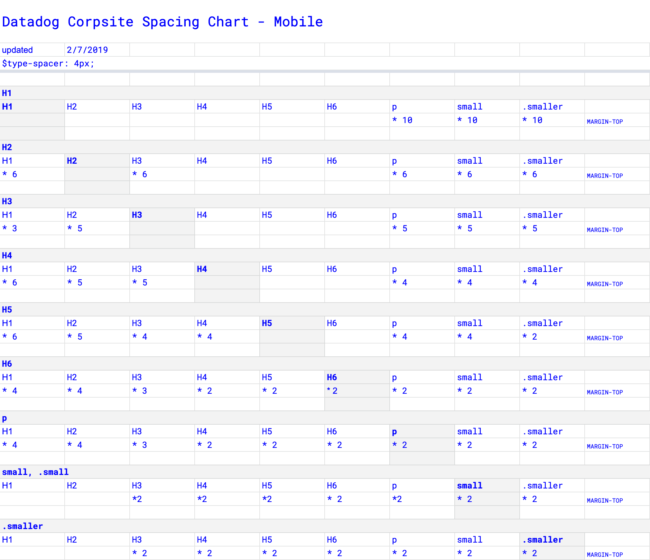
Task: Select the bold H5 cell in the H5 section
Action: click(x=292, y=323)
